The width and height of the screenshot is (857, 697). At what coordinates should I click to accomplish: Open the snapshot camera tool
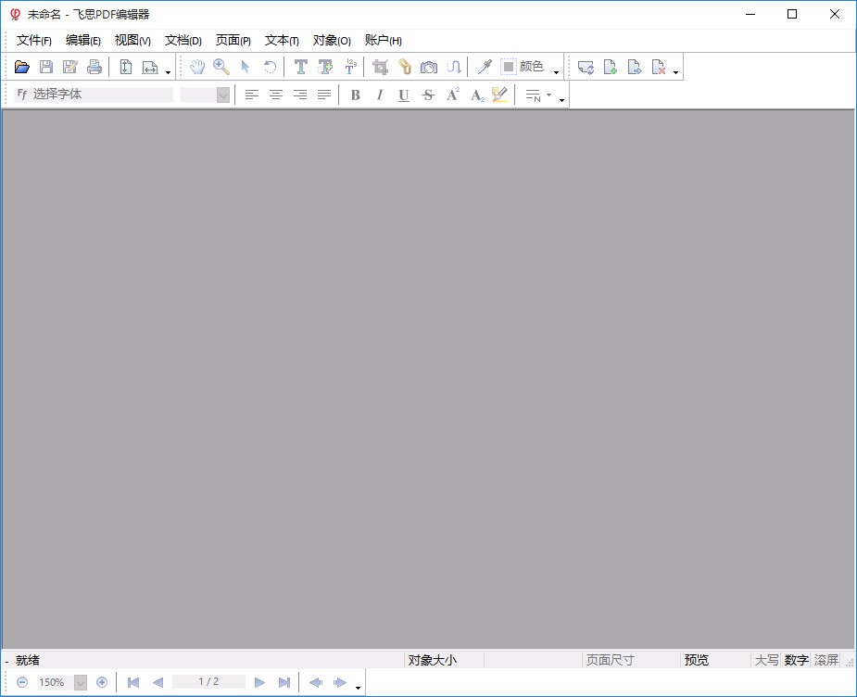coord(428,66)
